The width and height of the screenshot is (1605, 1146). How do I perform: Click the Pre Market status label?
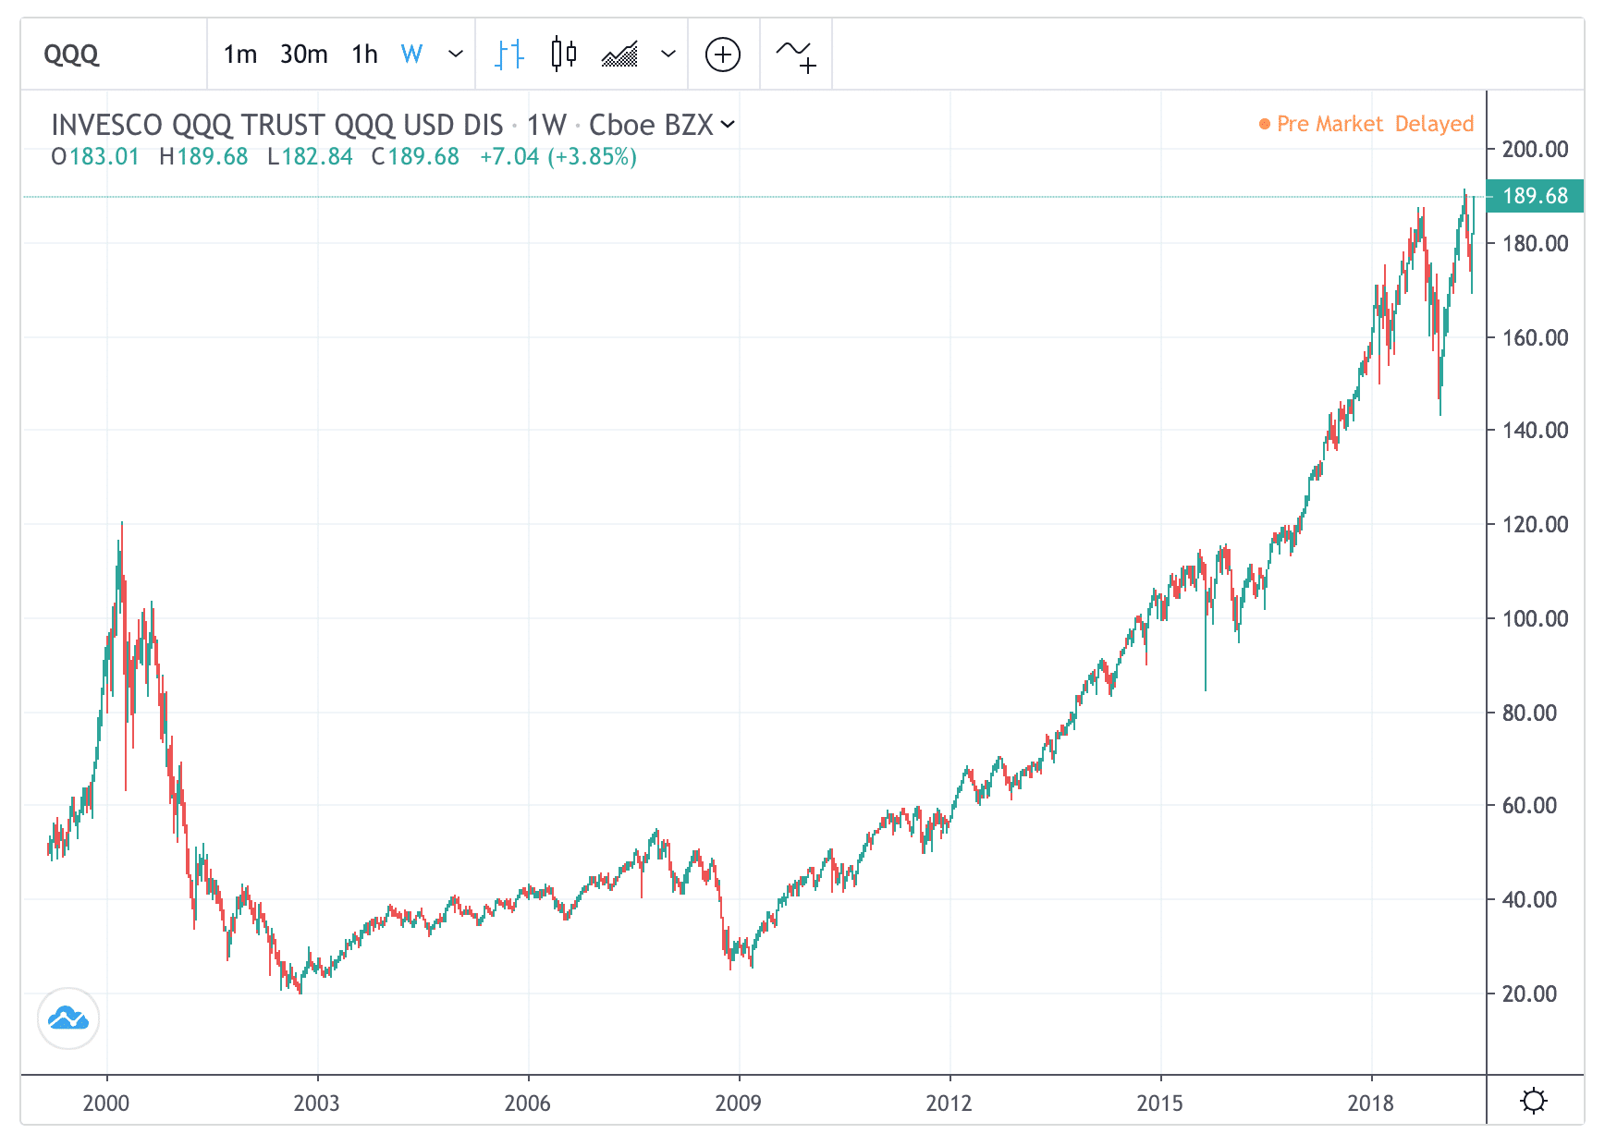[x=1329, y=124]
